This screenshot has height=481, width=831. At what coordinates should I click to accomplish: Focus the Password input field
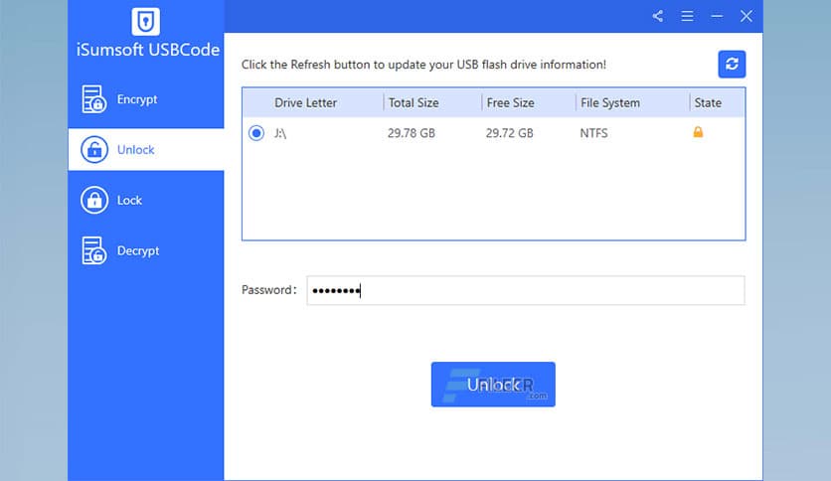[526, 290]
